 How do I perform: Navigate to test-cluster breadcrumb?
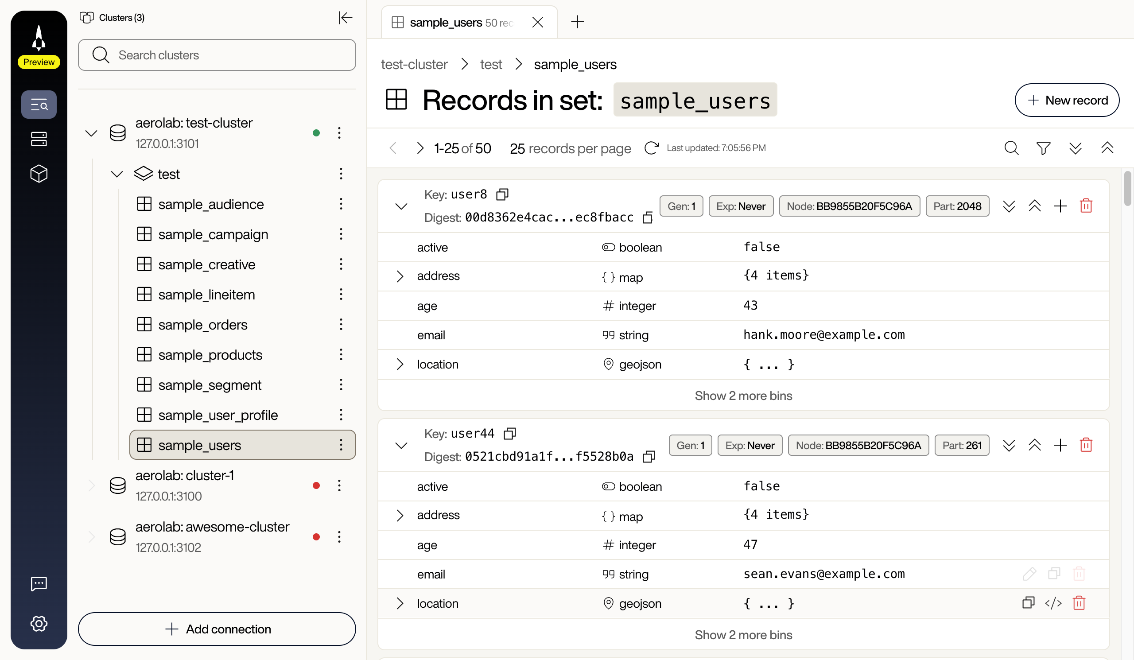tap(414, 64)
